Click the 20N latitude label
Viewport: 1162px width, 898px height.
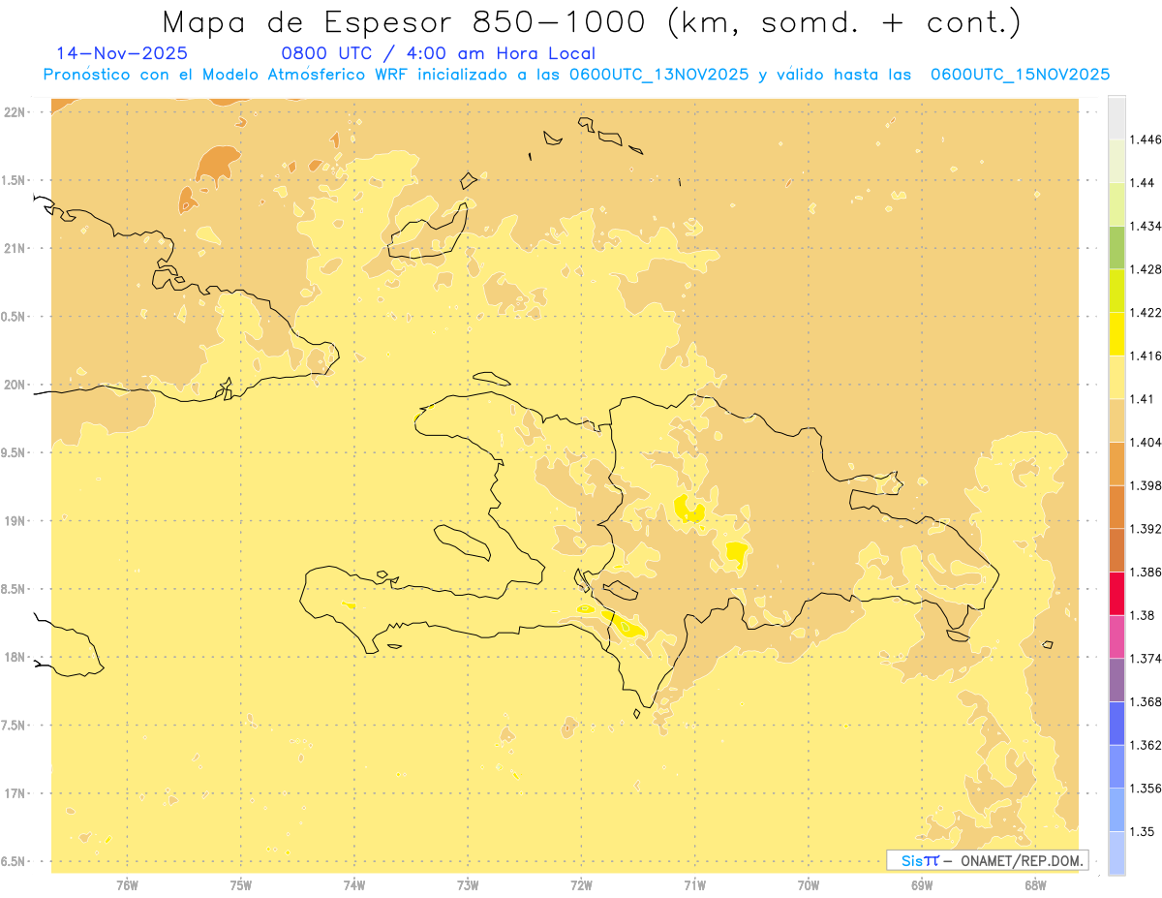pyautogui.click(x=15, y=385)
